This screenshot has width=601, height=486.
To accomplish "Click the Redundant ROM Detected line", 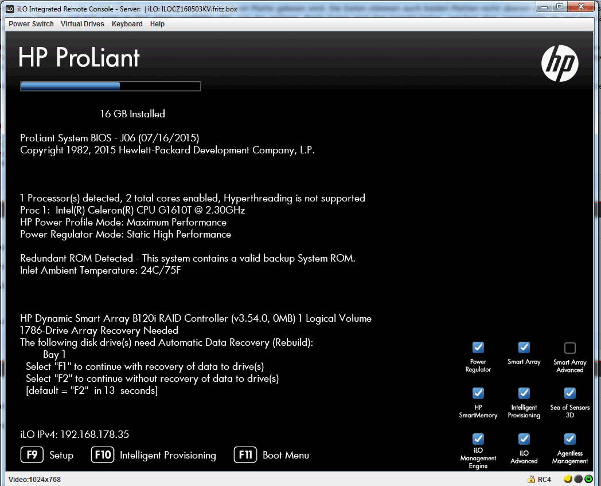I will click(188, 258).
